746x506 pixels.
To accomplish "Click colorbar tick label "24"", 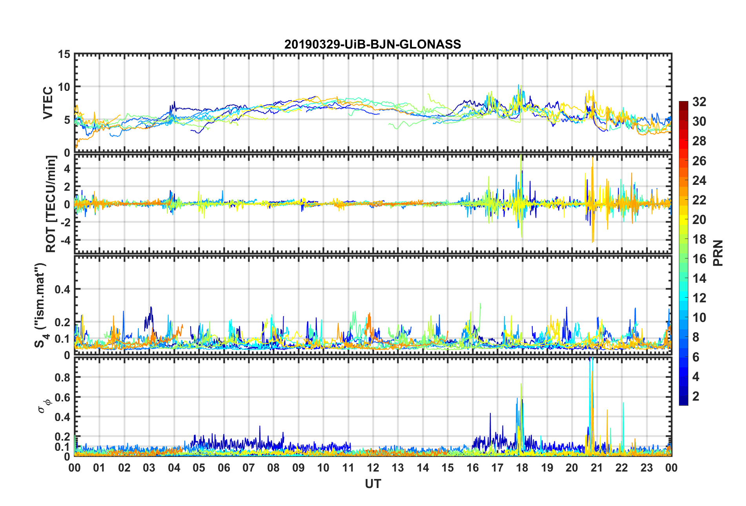I will [x=699, y=180].
